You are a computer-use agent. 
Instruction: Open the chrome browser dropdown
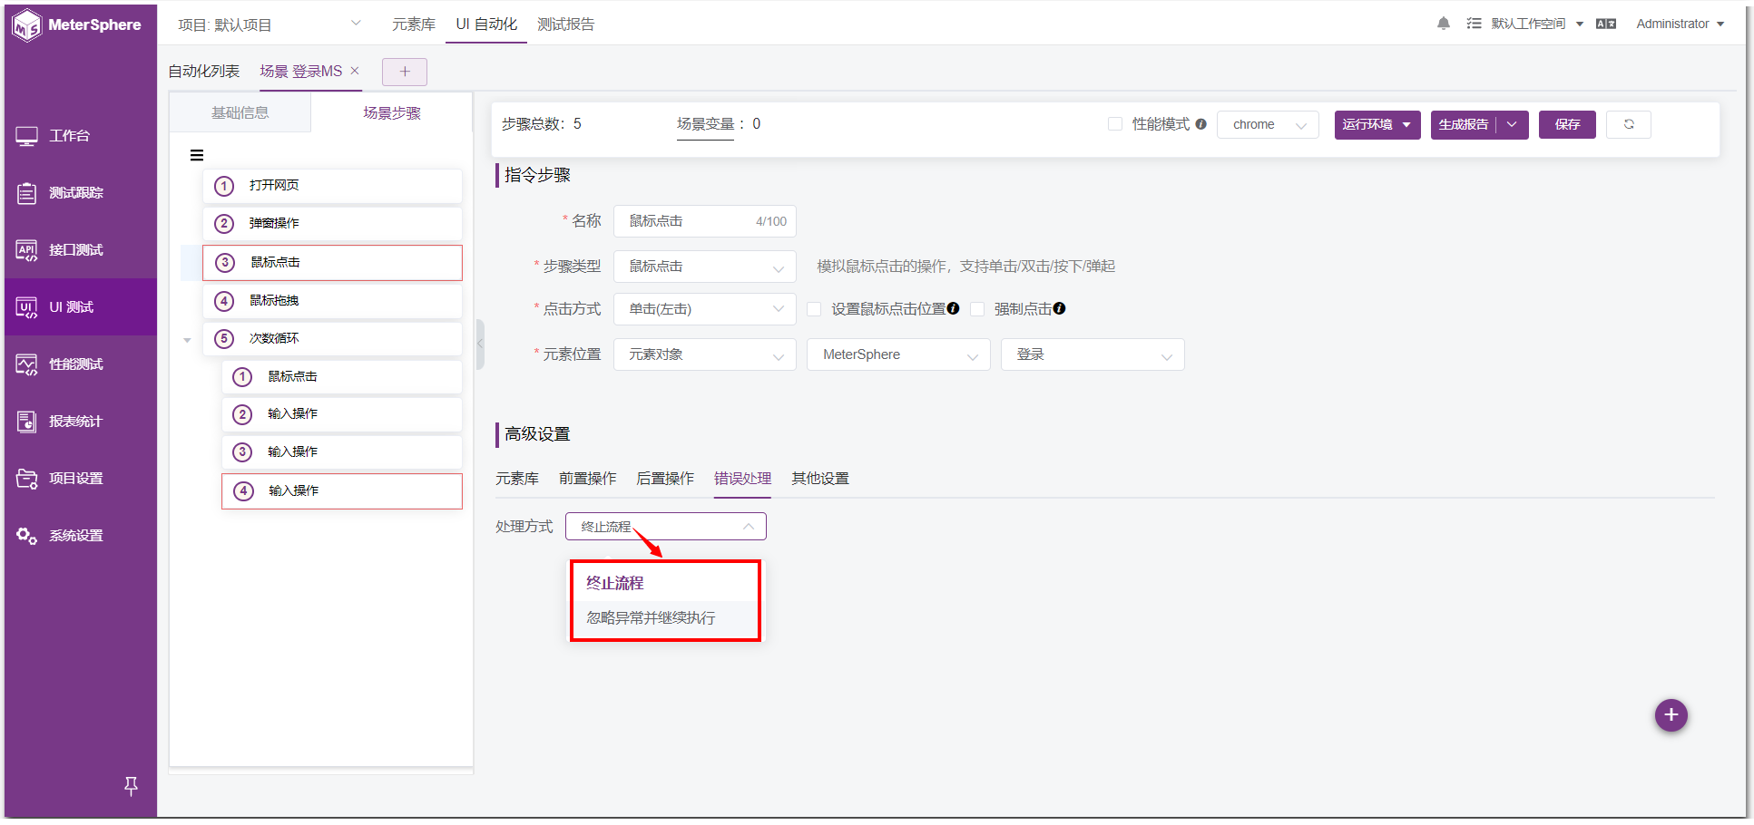(1268, 124)
